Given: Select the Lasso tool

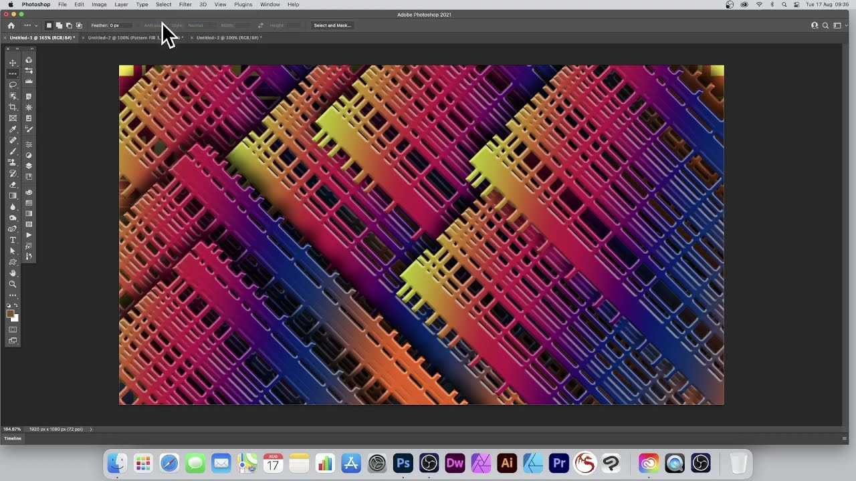Looking at the screenshot, I should click(13, 85).
